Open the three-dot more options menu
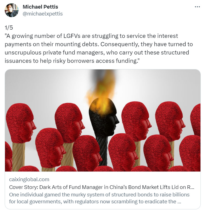The width and height of the screenshot is (206, 213). click(x=197, y=7)
